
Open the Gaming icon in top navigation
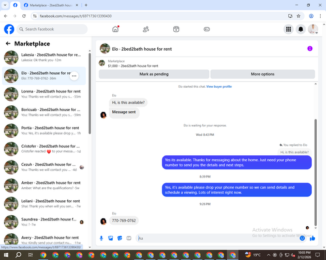207,29
